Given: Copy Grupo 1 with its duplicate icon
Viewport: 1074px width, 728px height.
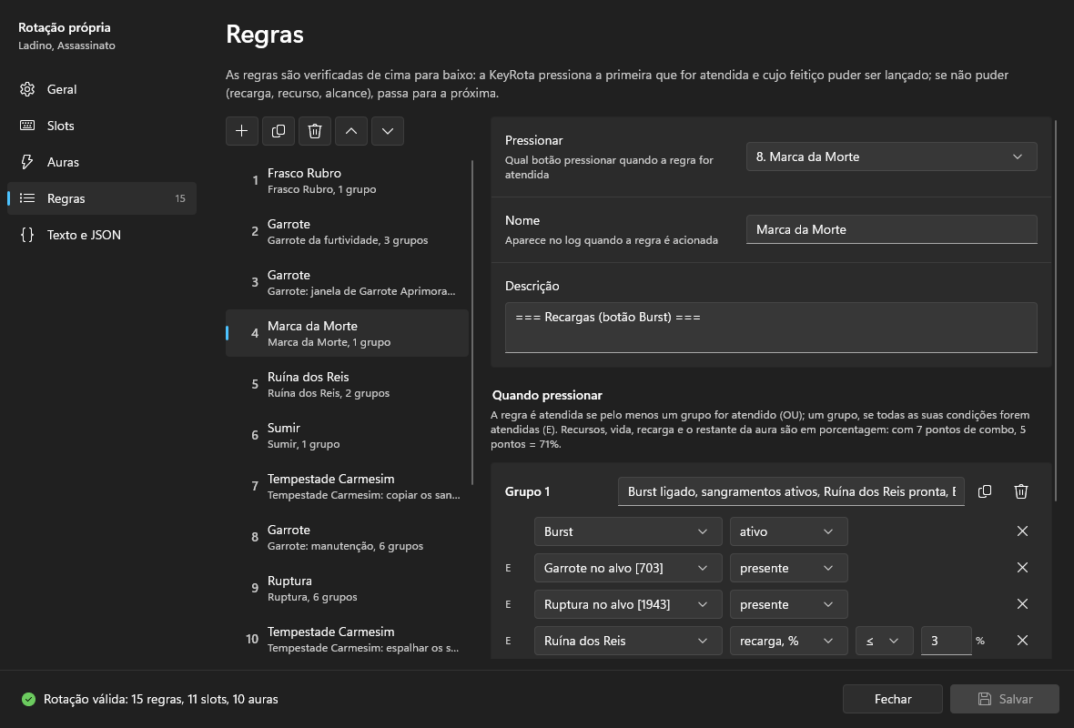Looking at the screenshot, I should tap(985, 491).
